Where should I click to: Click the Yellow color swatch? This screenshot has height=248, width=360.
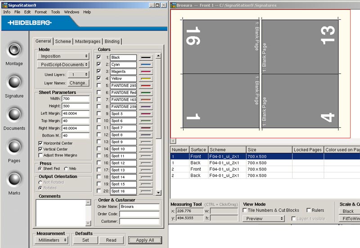pyautogui.click(x=146, y=78)
